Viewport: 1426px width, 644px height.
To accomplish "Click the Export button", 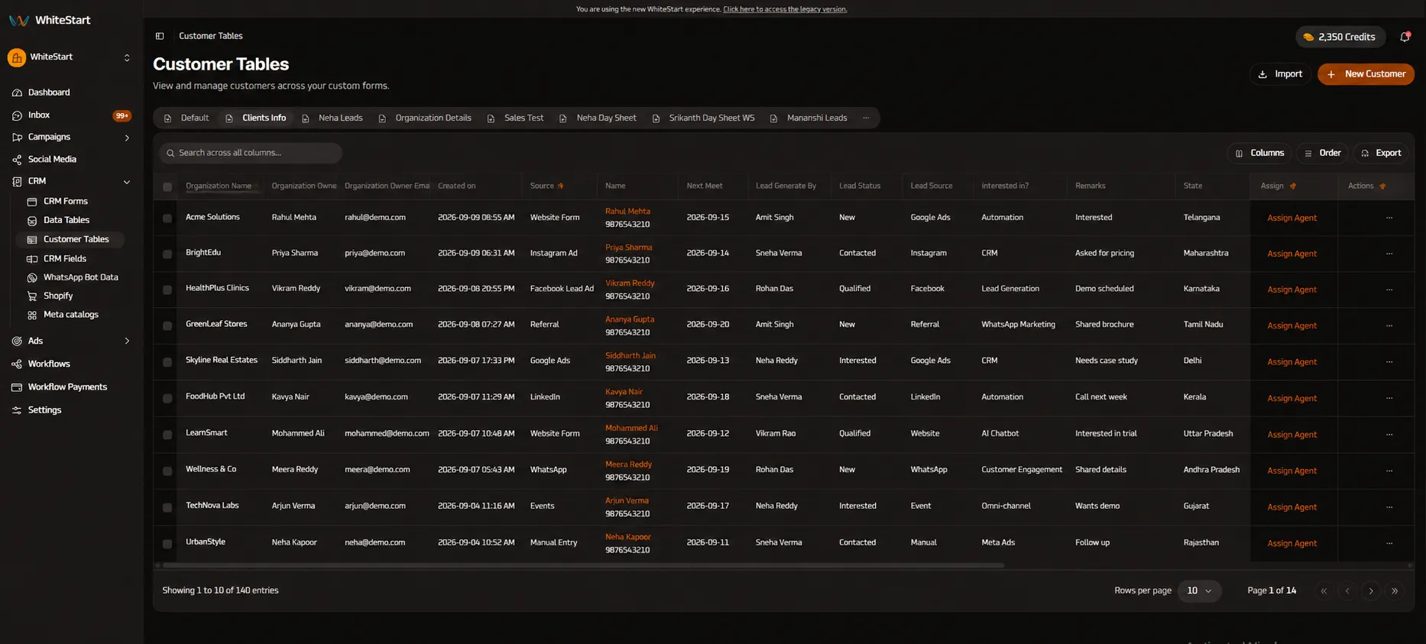I will point(1380,153).
